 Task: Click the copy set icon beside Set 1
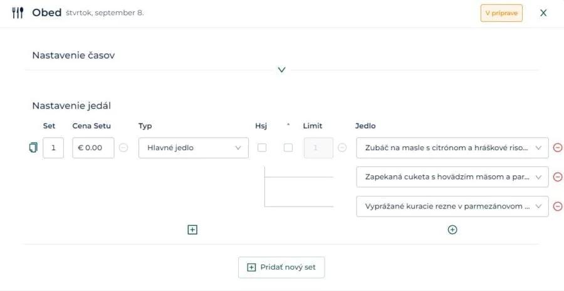click(x=33, y=148)
